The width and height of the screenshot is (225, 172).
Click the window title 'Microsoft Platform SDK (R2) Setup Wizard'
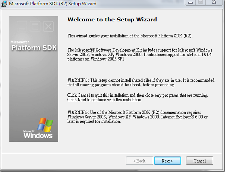pyautogui.click(x=53, y=3)
